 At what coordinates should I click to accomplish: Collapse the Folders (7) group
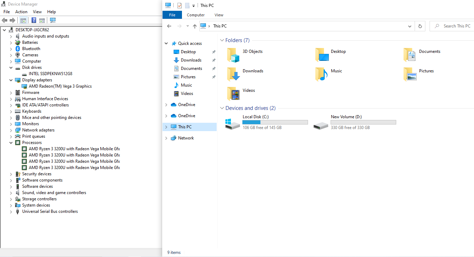tap(222, 40)
